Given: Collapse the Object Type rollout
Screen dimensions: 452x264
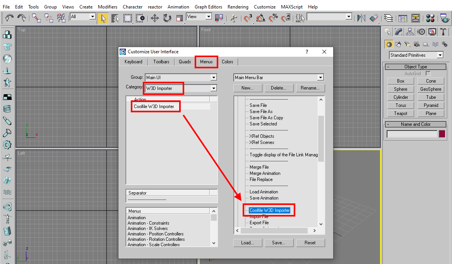Looking at the screenshot, I should pos(415,67).
